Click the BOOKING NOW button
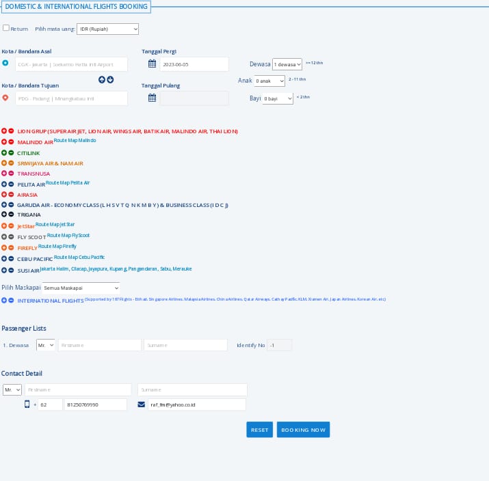This screenshot has height=481, width=489. [303, 430]
